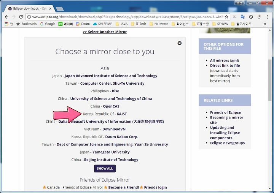Choose Yuan Ze University mirror
The width and height of the screenshot is (274, 193).
tap(112, 144)
